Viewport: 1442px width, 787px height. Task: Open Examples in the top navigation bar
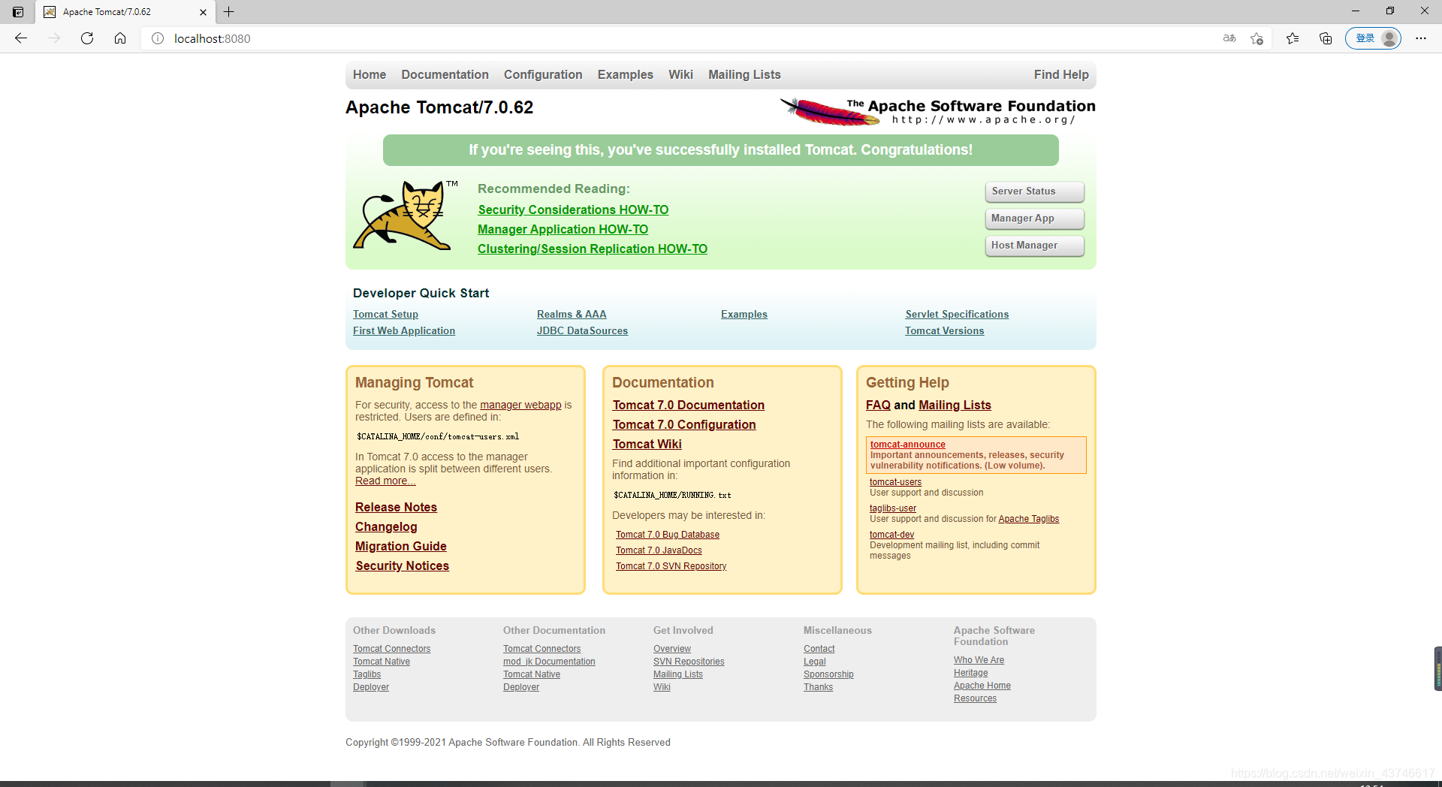click(626, 74)
